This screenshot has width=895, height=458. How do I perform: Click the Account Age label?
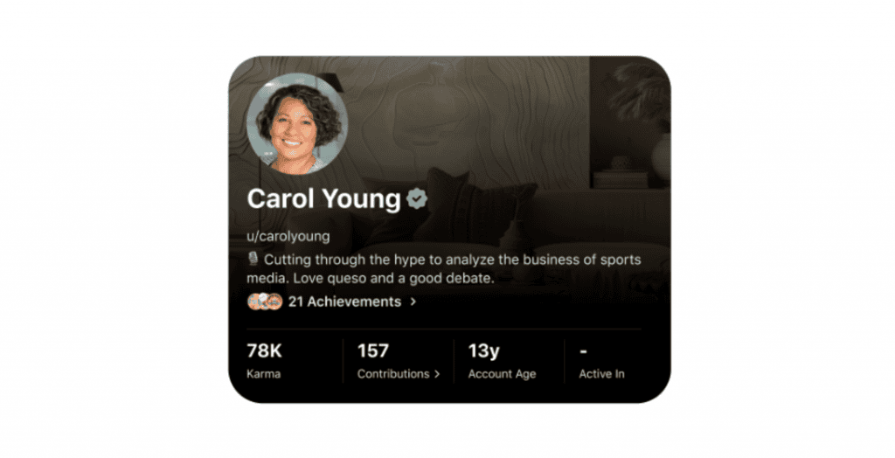tap(503, 374)
